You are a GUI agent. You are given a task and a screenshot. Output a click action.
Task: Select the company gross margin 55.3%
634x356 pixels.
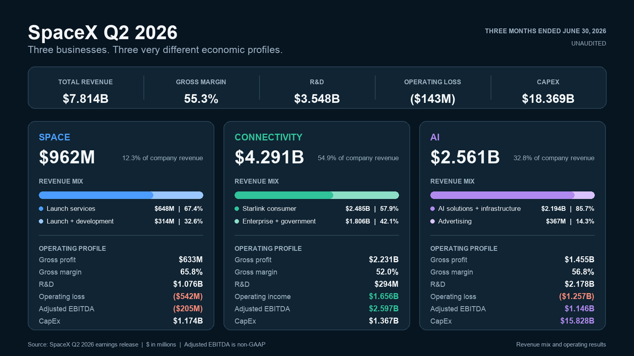pos(201,98)
